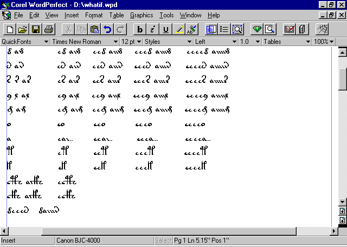Toggle underline formatting
Image resolution: width=347 pixels, height=247 pixels.
coord(166,29)
